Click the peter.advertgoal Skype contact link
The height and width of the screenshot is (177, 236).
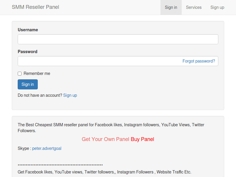coord(47,148)
